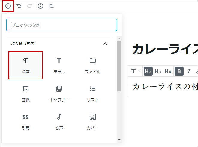Switch heading to H4 level
The height and width of the screenshot is (147, 198).
(x=168, y=71)
